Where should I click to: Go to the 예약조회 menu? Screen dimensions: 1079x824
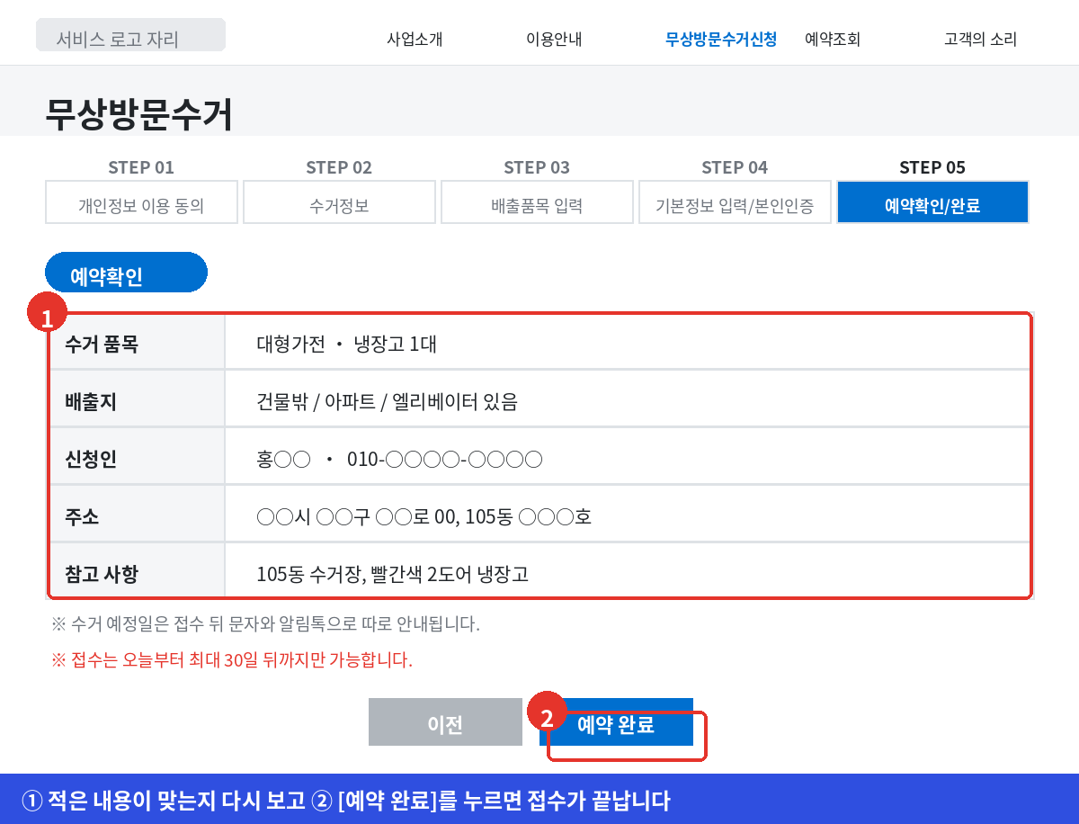point(833,40)
